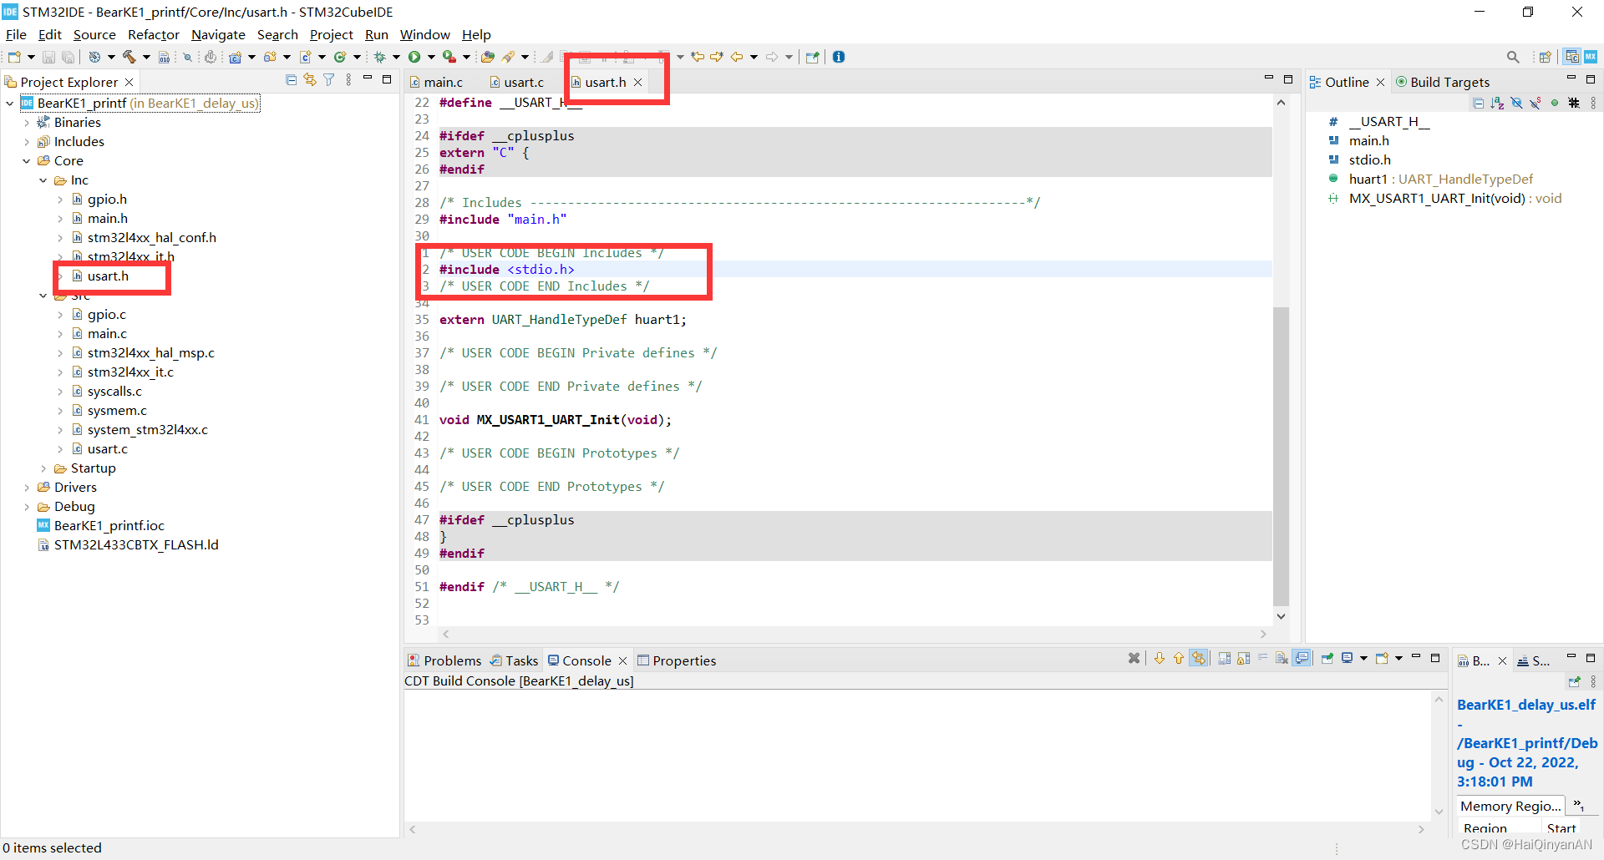Close the usart.h editor tab

click(x=638, y=82)
